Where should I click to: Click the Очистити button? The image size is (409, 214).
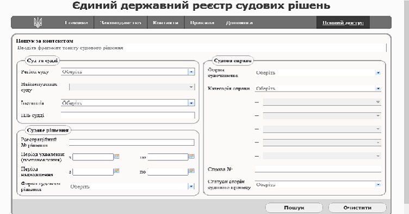tap(357, 207)
